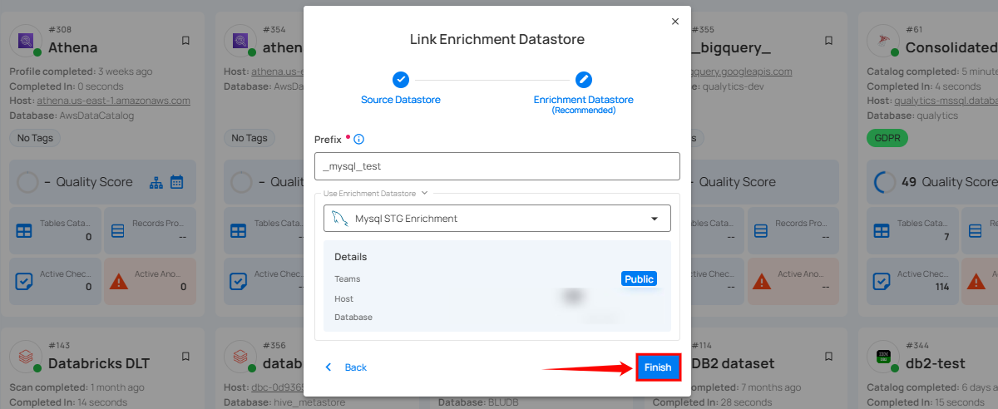The width and height of the screenshot is (998, 409).
Task: Open the Consolidated datastore icon
Action: click(883, 39)
